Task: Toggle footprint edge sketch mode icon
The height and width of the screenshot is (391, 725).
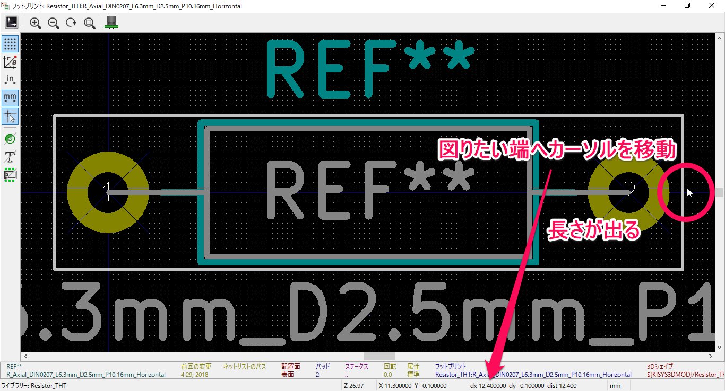Action: point(10,174)
